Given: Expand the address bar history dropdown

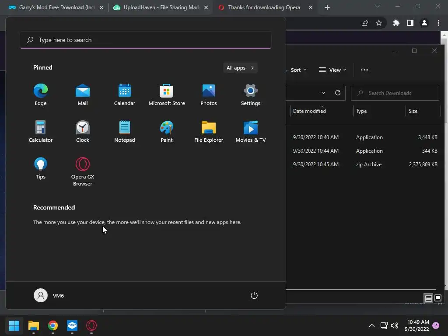Looking at the screenshot, I should (323, 93).
